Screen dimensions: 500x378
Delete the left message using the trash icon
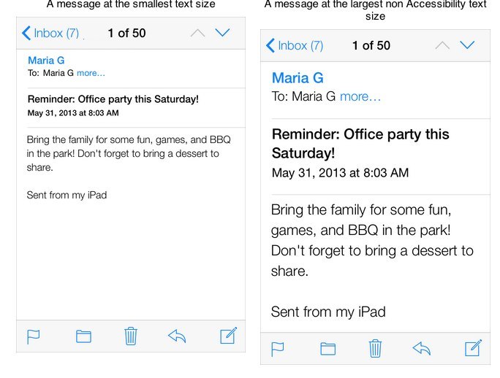(x=131, y=336)
